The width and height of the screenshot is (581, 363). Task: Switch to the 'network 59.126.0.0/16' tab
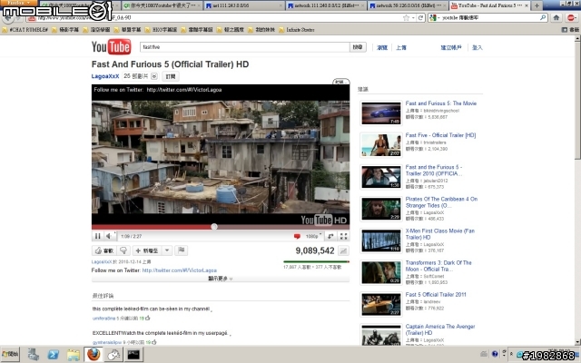click(408, 5)
